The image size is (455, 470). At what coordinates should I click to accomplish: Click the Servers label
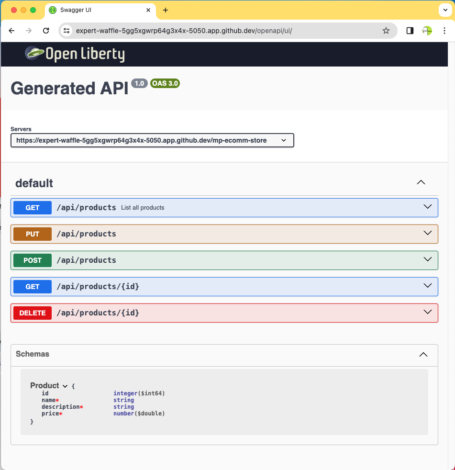coord(21,129)
